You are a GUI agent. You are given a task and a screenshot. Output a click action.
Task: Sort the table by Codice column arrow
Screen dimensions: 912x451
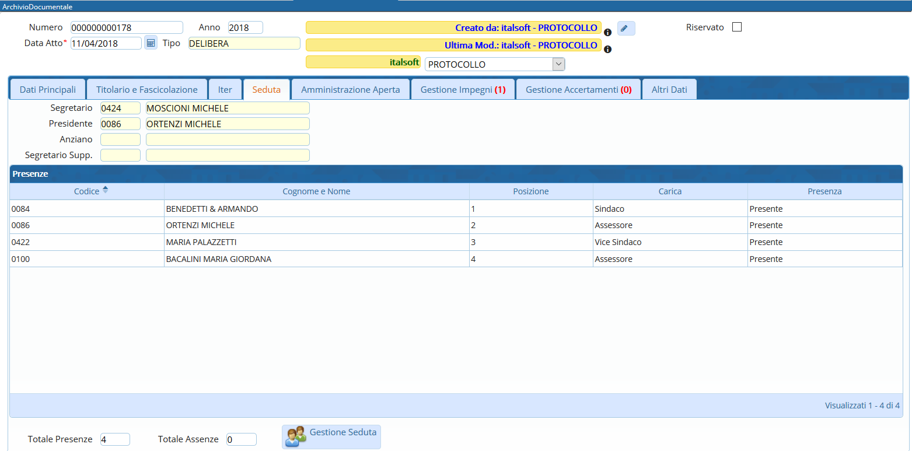105,190
